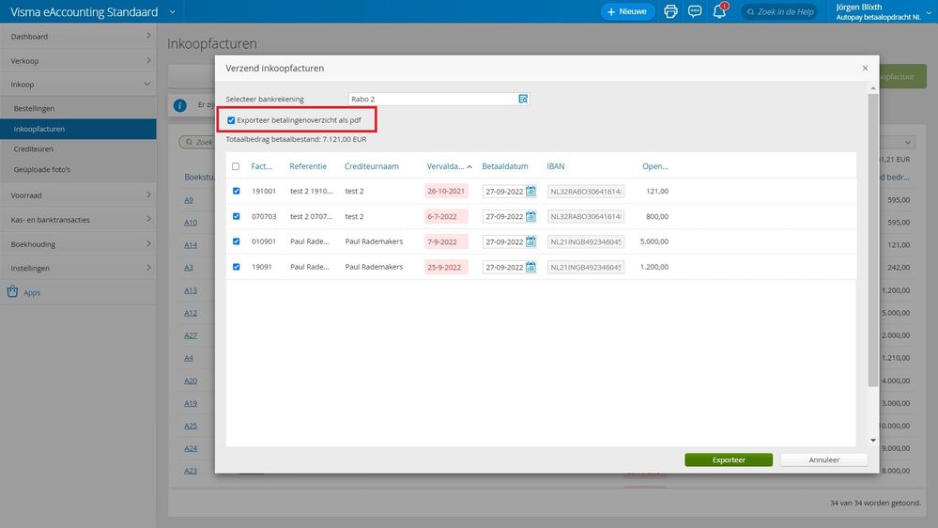The height and width of the screenshot is (528, 938).
Task: Close the Verzend inkoopfacturen dialog
Action: point(865,69)
